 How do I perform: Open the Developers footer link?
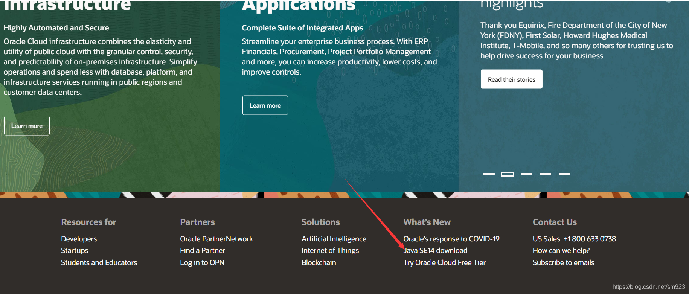pyautogui.click(x=79, y=239)
